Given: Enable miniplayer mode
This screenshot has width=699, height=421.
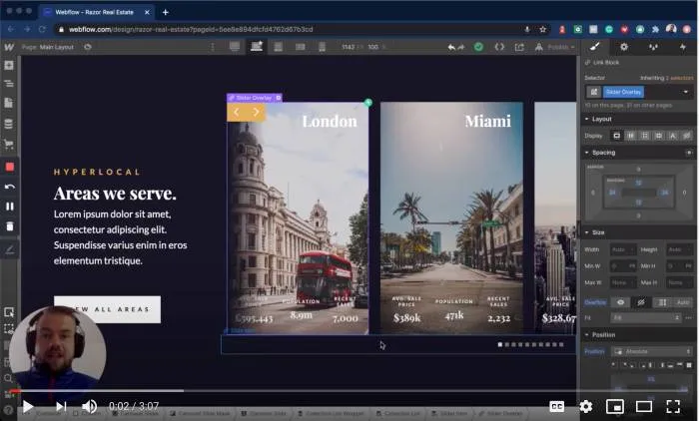Looking at the screenshot, I should click(x=615, y=406).
